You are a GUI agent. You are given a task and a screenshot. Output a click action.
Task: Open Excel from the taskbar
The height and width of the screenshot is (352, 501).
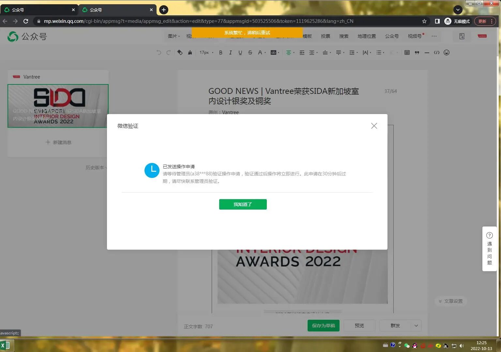click(x=5, y=345)
